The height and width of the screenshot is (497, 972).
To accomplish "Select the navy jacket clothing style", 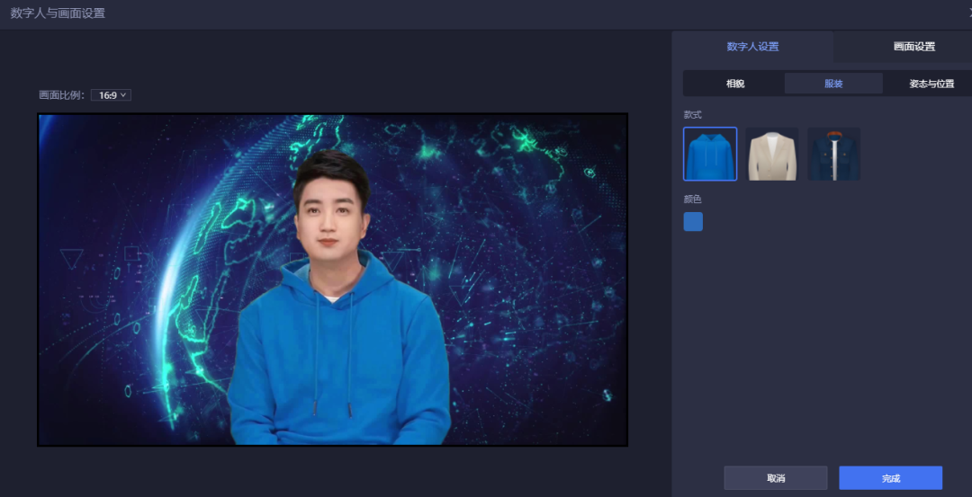I will (x=833, y=154).
